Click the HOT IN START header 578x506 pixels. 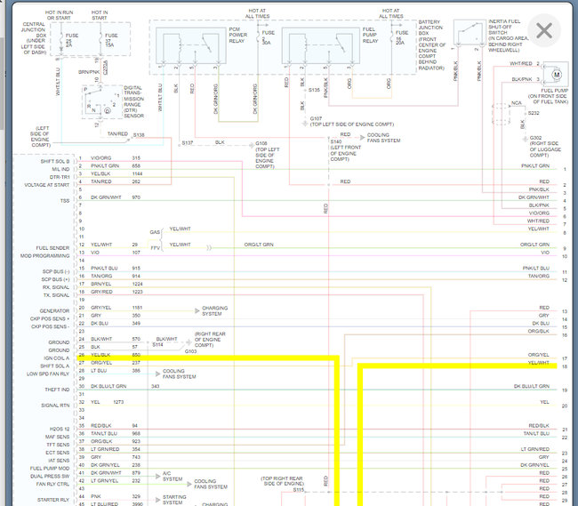100,15
